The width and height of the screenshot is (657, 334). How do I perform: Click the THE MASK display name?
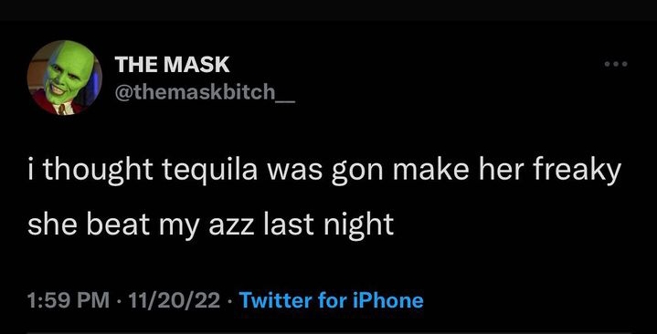[x=172, y=65]
